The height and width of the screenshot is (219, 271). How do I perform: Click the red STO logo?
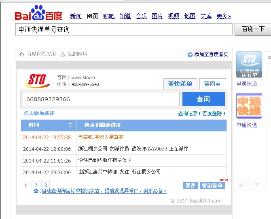click(x=38, y=81)
